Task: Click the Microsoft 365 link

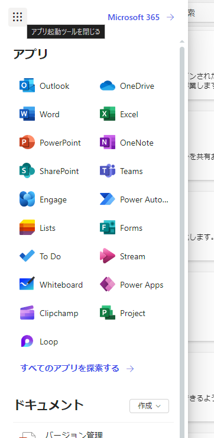Action: tap(134, 17)
